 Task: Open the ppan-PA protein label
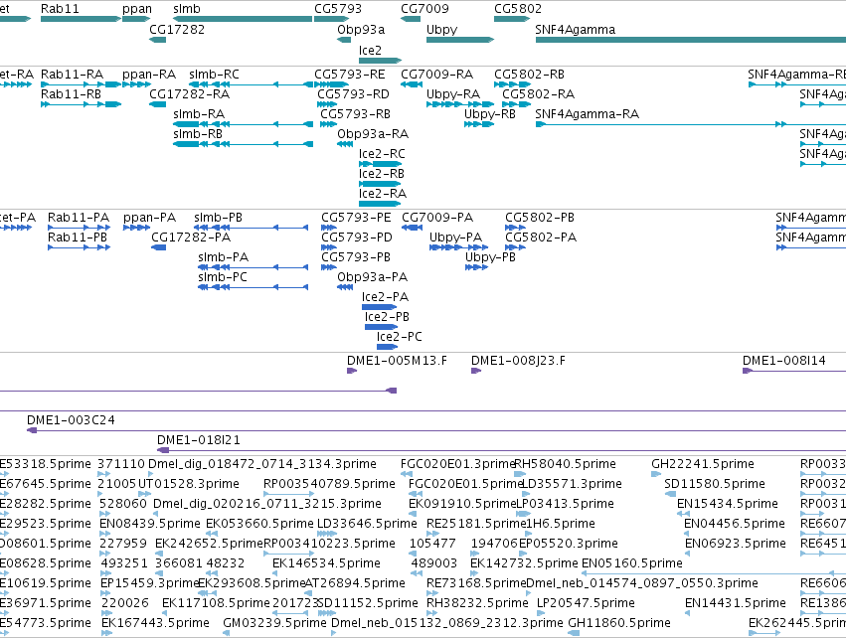tap(150, 218)
